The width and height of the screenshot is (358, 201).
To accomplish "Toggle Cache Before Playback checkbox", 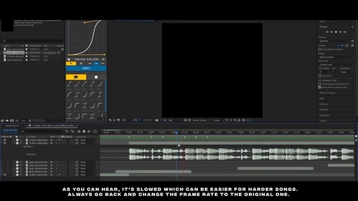I will (x=319, y=49).
